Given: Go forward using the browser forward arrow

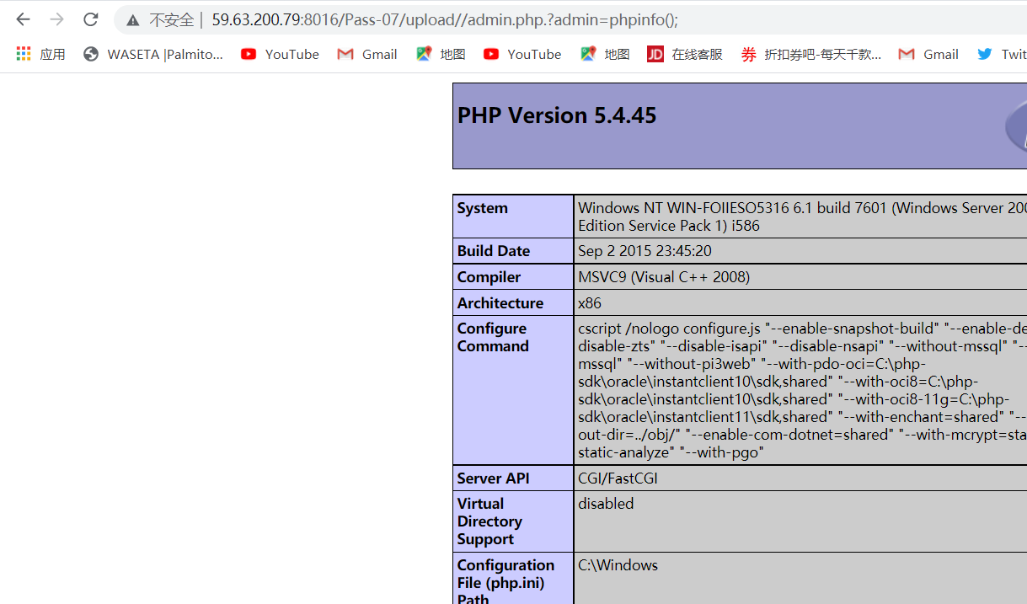Looking at the screenshot, I should click(56, 19).
